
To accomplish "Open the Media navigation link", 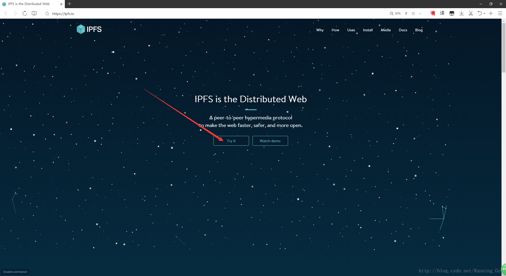I will (386, 30).
